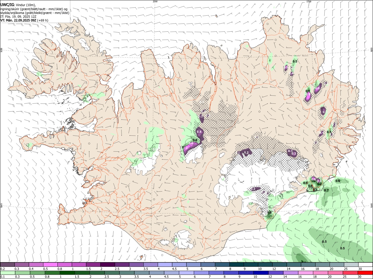This screenshot has height=279, width=373.
Task: Click the '64N' latitude label at right edge
Action: click(x=372, y=205)
